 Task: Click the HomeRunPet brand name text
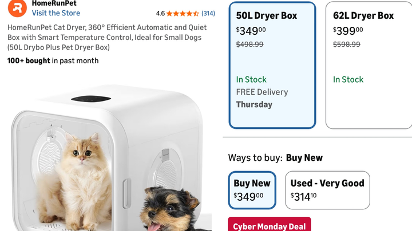click(x=54, y=3)
